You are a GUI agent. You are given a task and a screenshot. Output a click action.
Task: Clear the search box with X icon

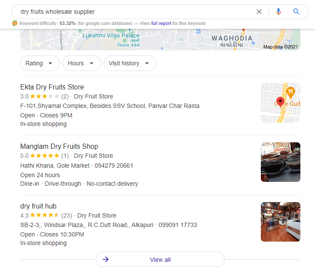(x=259, y=12)
